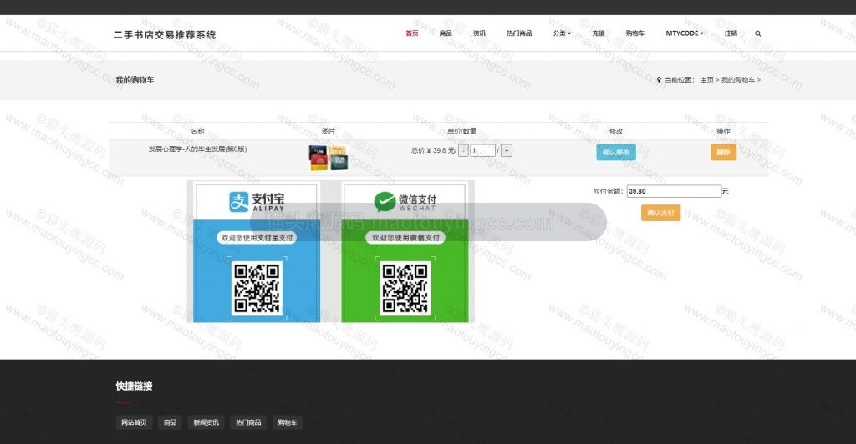Viewport: 856px width, 444px height.
Task: Click the 单价/数量 column header
Action: pos(461,131)
